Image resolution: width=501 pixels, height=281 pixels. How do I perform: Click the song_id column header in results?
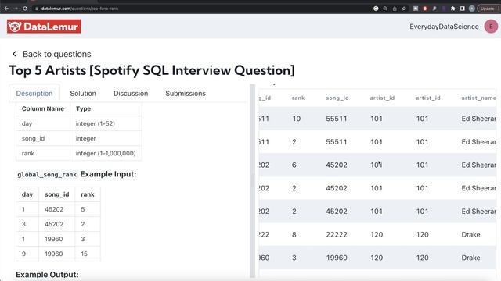tap(337, 98)
